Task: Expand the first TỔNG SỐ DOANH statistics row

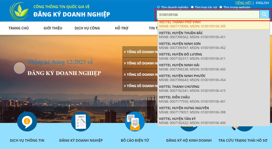Action: tap(140, 52)
